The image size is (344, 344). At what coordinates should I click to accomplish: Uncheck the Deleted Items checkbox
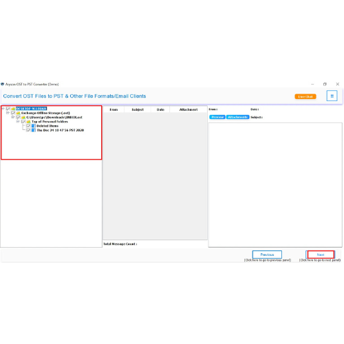click(28, 126)
